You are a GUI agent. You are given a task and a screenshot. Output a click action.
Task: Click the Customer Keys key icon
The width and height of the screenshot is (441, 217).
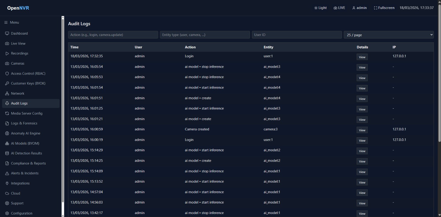pyautogui.click(x=7, y=83)
